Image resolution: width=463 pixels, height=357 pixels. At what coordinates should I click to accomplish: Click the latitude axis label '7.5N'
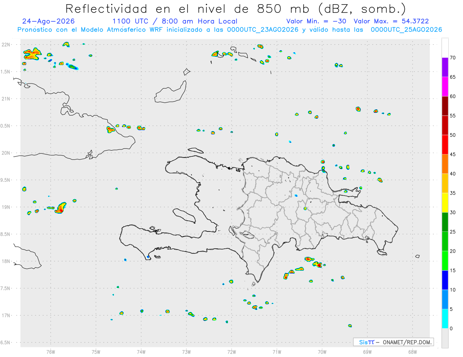6,288
